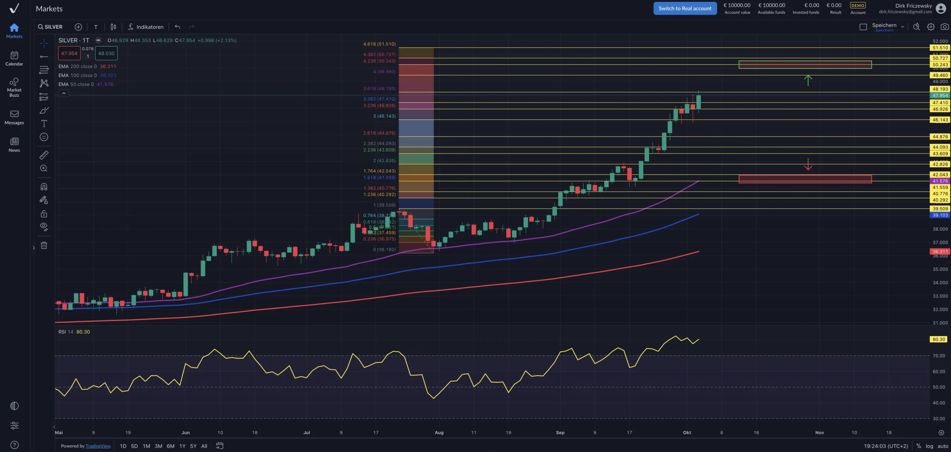Screen dimensions: 951x452
Task: Click the zoom in magnifier tool
Action: pyautogui.click(x=44, y=168)
